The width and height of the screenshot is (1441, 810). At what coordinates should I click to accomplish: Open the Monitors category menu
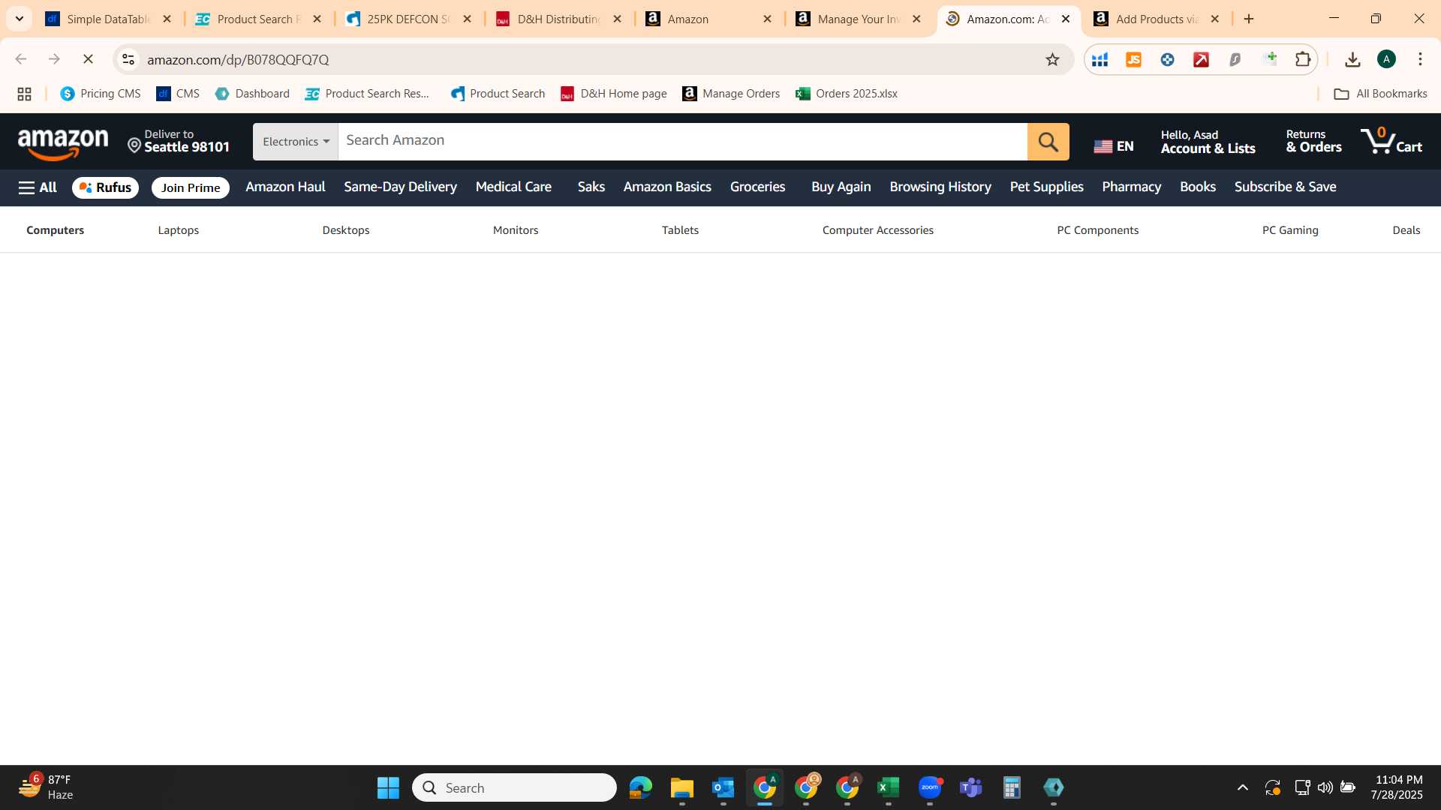pos(516,230)
